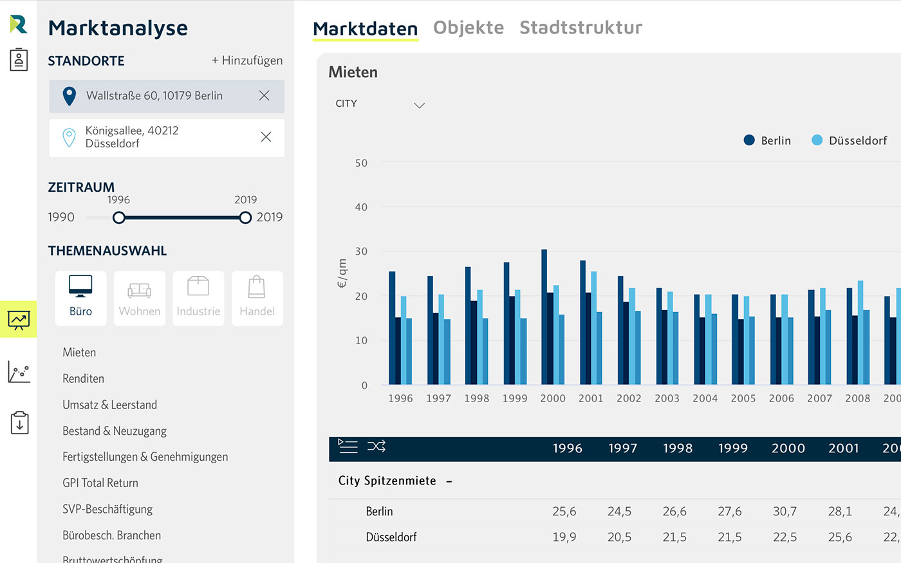Click the dark pin icon for Wallstraße 60
This screenshot has height=563, width=901.
(69, 96)
